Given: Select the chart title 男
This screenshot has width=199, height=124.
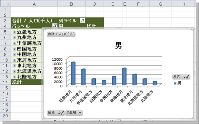Looking at the screenshot, I should click(118, 45).
